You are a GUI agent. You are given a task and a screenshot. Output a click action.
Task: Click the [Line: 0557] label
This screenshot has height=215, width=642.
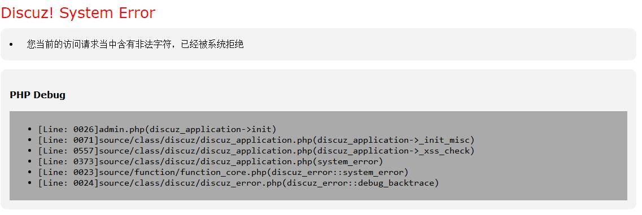click(x=68, y=151)
